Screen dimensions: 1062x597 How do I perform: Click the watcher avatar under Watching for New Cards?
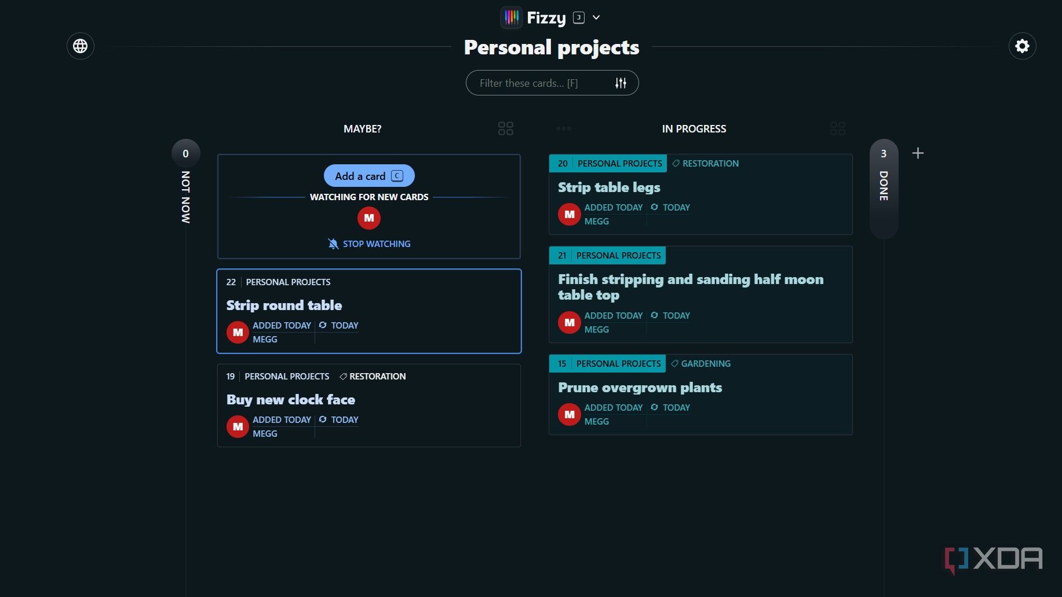[369, 218]
